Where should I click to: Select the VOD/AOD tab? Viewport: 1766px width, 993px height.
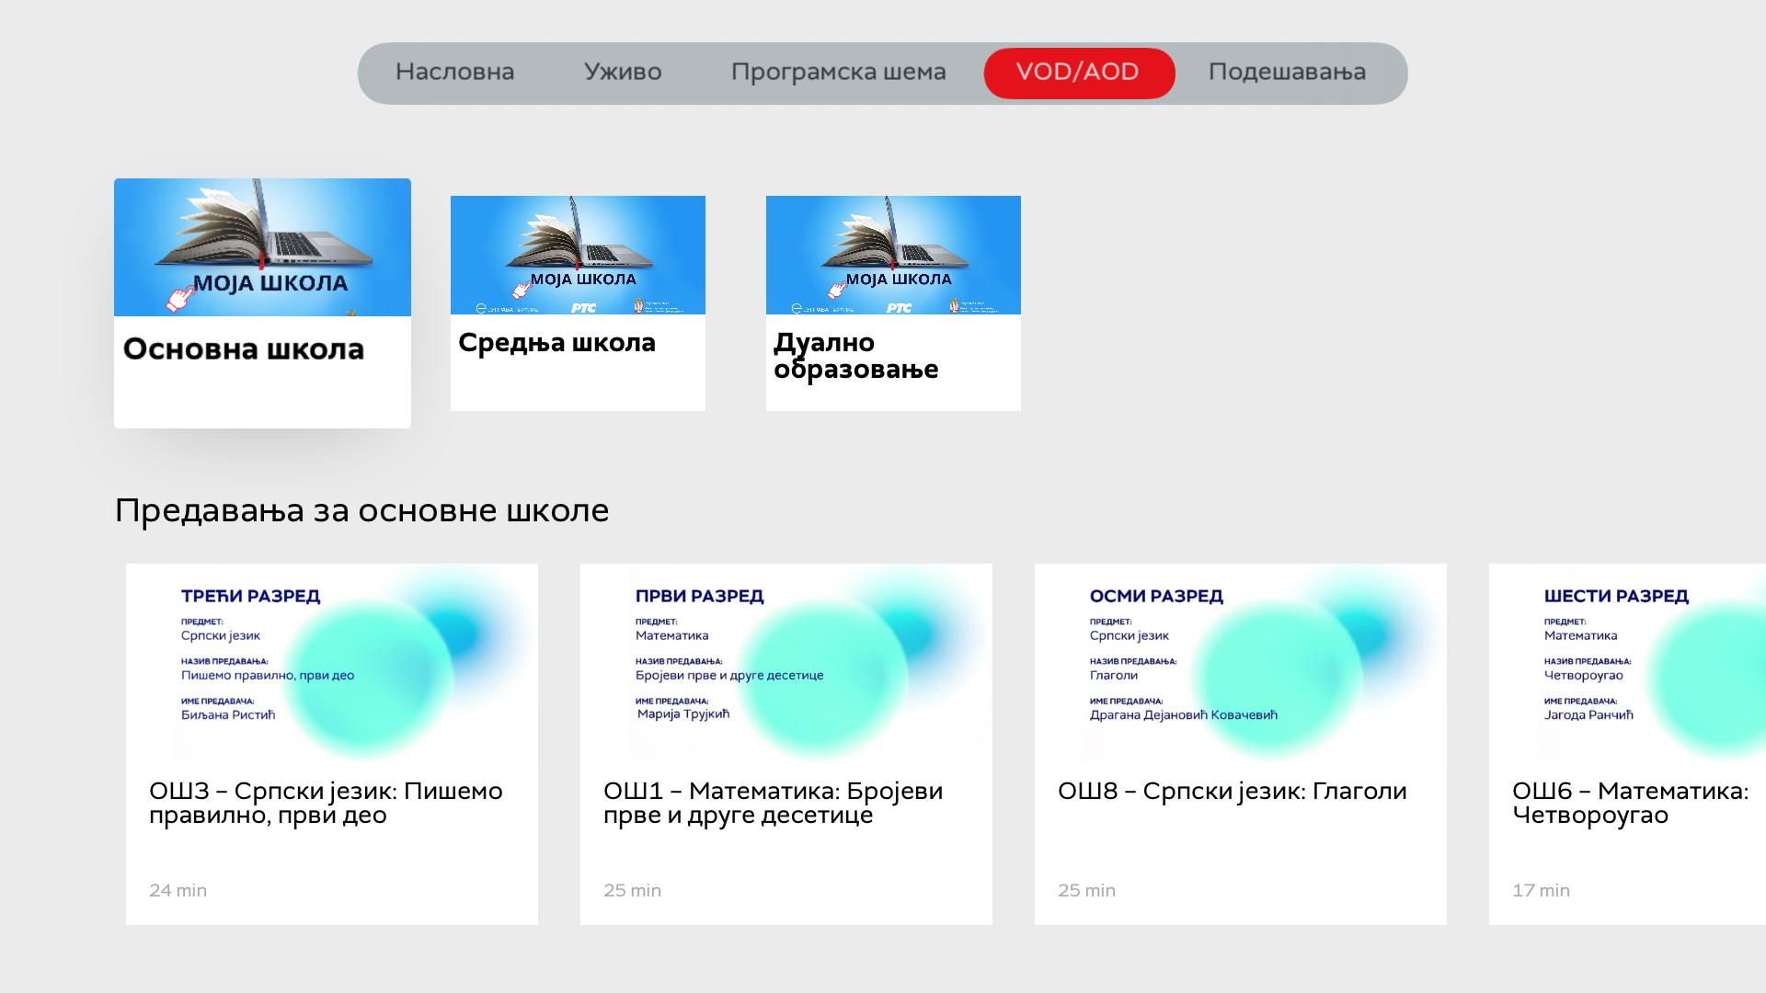pos(1079,73)
